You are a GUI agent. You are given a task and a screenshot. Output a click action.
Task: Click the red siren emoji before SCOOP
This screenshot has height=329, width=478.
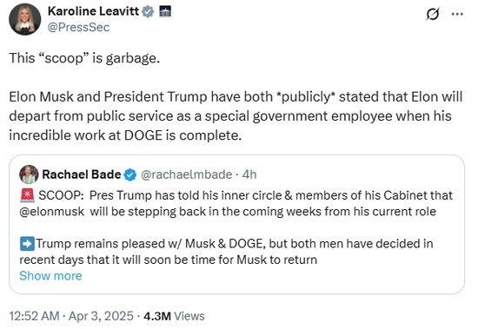27,195
